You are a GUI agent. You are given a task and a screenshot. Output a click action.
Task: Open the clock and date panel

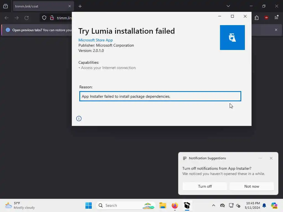252,205
